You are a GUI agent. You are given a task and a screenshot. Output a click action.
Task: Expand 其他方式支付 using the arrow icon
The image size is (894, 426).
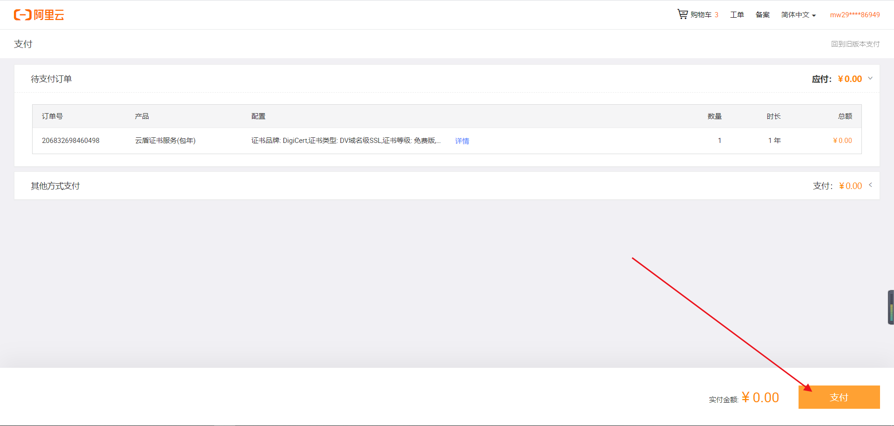pos(870,185)
